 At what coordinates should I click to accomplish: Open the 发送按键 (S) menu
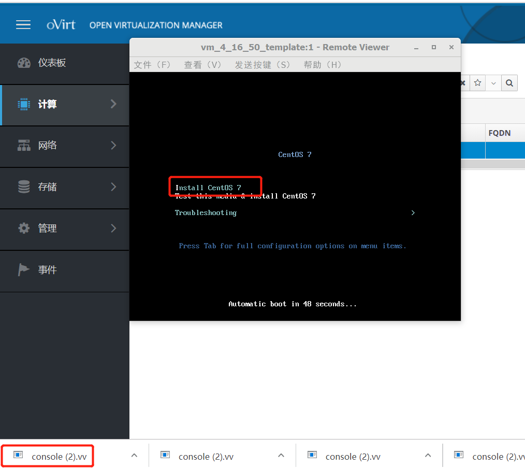[262, 65]
